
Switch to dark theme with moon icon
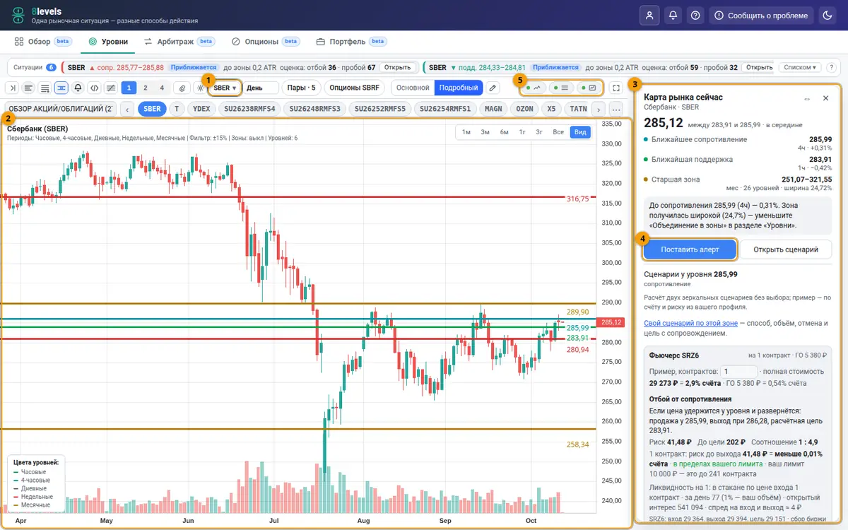(827, 15)
